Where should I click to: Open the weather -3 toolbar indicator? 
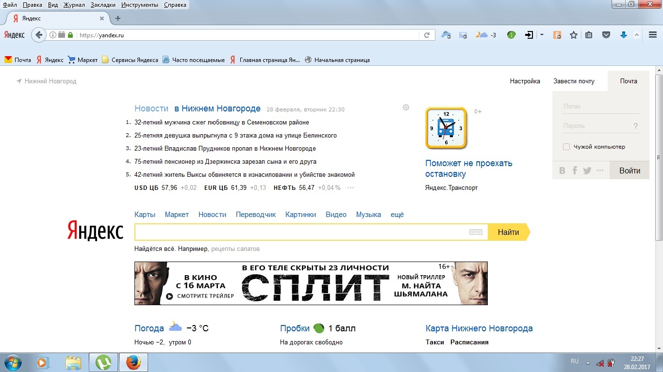click(x=486, y=35)
